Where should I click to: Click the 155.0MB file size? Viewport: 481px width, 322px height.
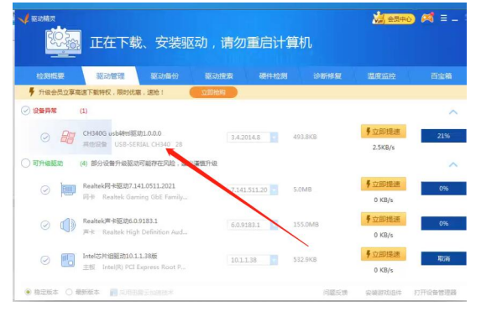(306, 225)
